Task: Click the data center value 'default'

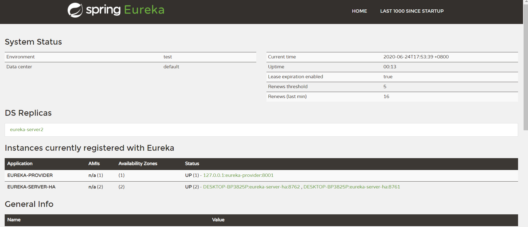Action: click(171, 67)
